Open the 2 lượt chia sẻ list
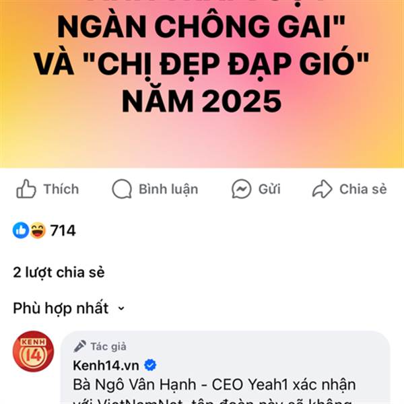Screen dimensions: 404x404 pyautogui.click(x=59, y=273)
